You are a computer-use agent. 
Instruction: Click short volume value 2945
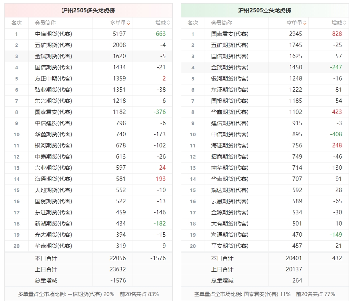296,34
